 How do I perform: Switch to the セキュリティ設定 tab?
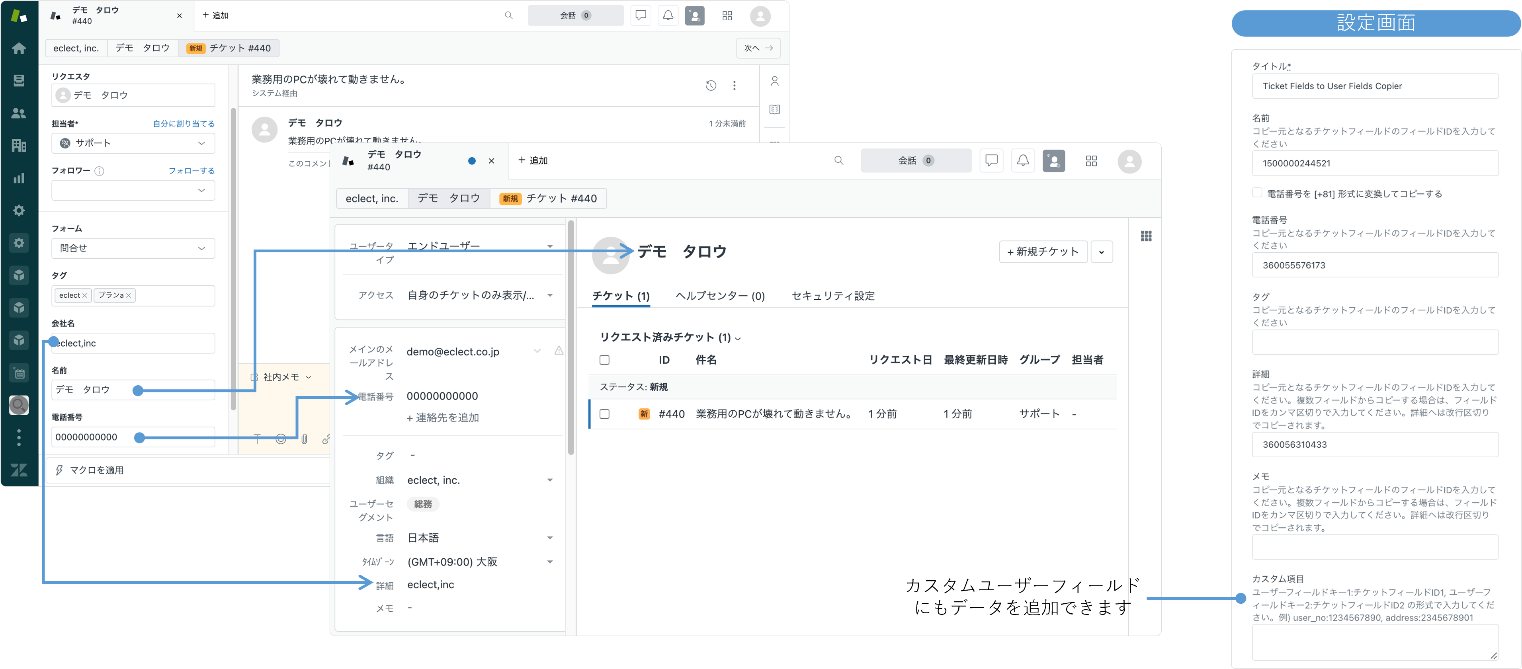tap(832, 296)
